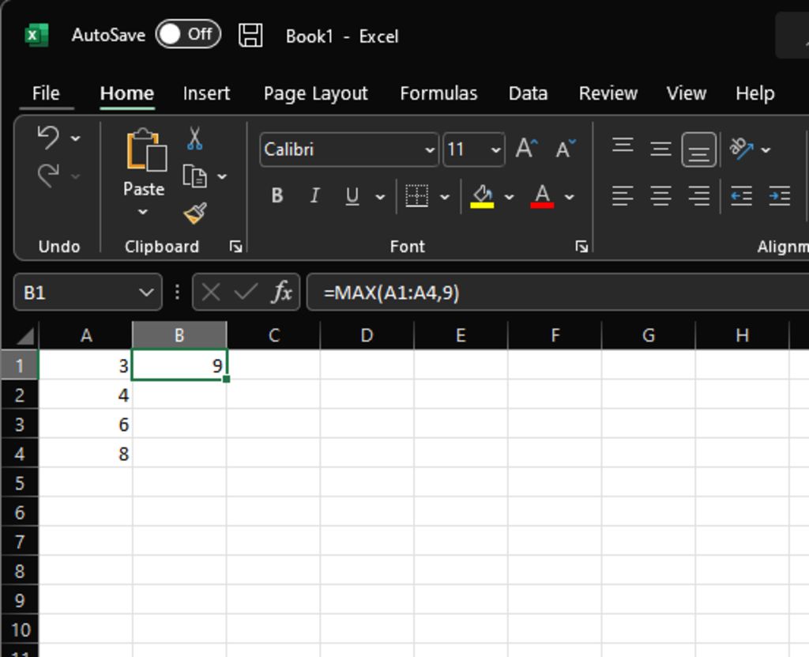Select cell A4 containing 8
Image resolution: width=809 pixels, height=657 pixels.
pos(85,454)
